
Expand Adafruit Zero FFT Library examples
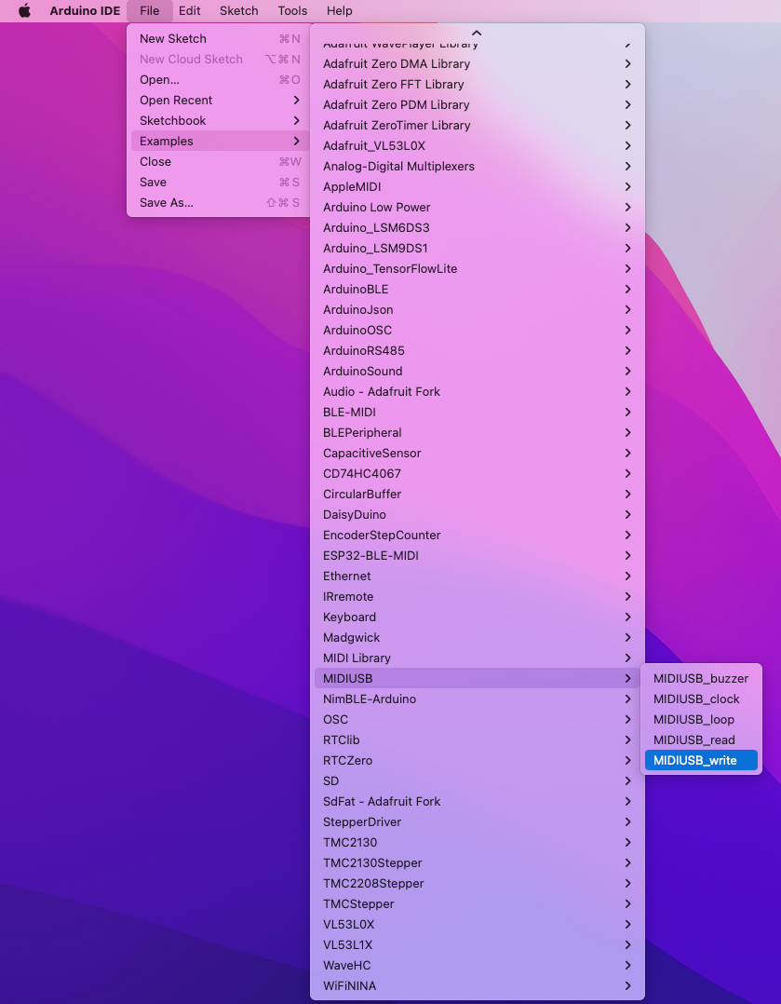477,84
